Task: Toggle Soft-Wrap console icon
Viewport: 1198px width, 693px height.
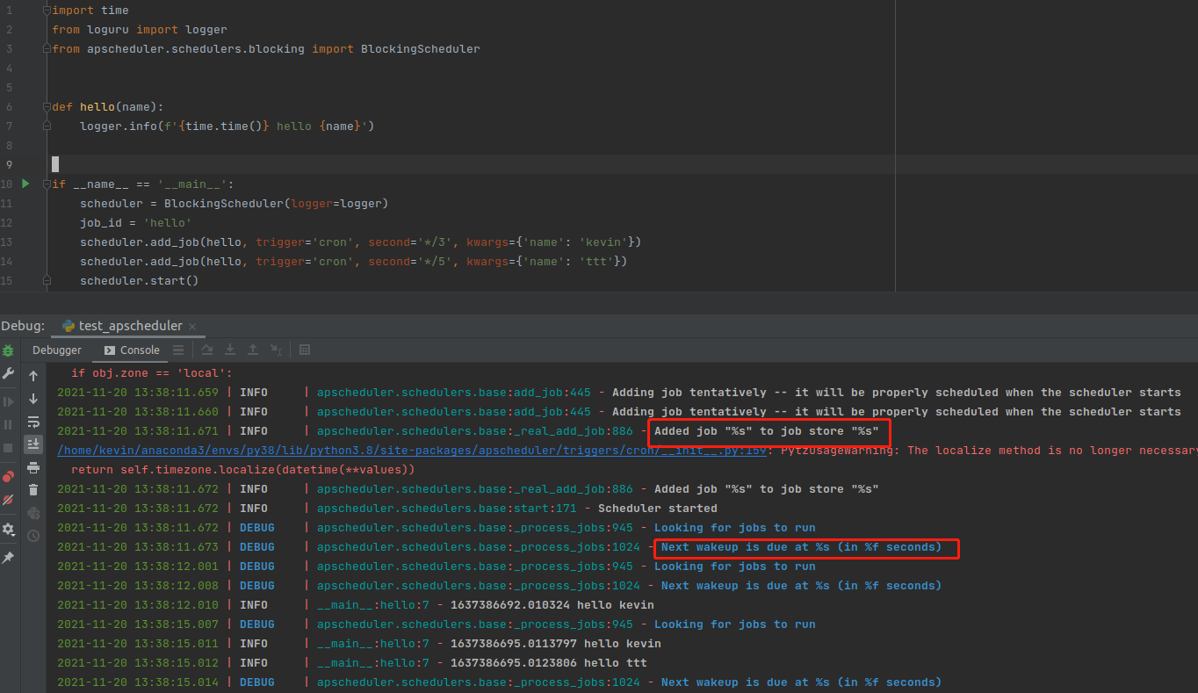Action: point(33,422)
